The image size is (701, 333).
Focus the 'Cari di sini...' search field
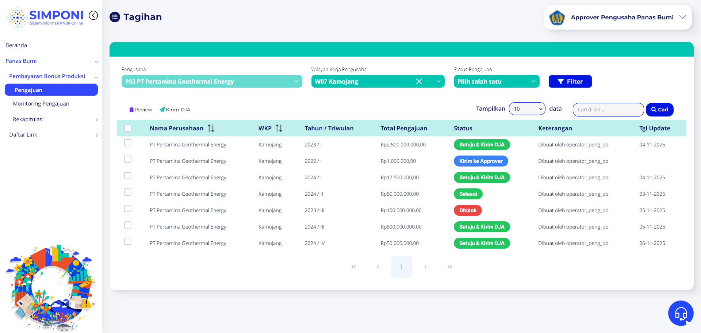coord(608,110)
